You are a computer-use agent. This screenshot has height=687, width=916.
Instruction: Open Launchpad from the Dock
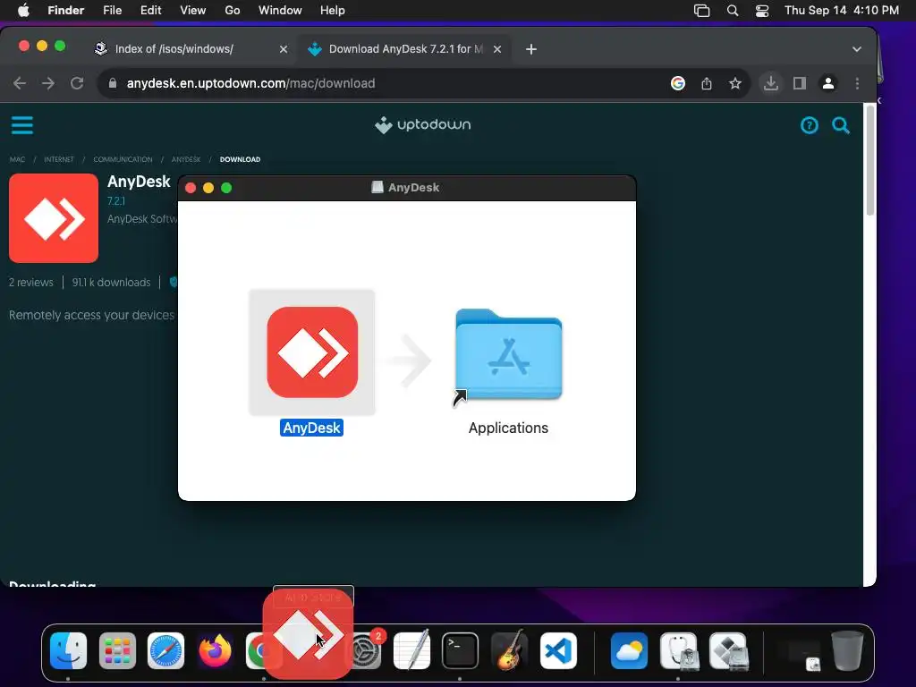point(117,651)
